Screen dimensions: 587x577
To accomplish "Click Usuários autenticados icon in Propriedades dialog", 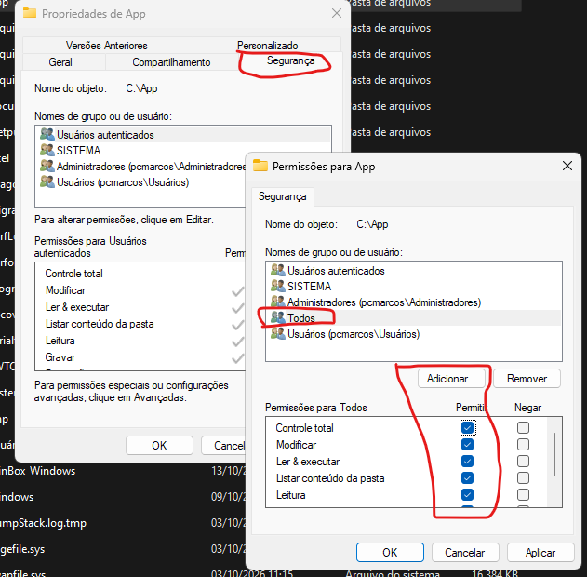I will (x=47, y=134).
